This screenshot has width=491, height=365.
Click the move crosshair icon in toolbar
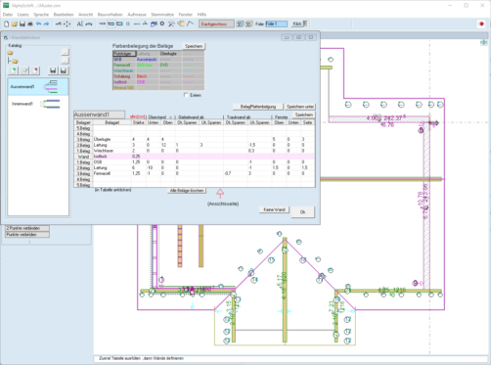click(x=67, y=23)
